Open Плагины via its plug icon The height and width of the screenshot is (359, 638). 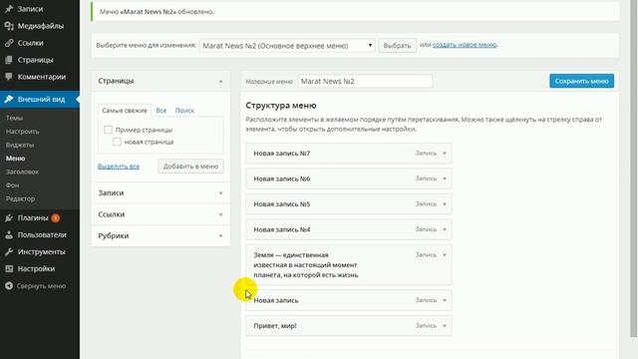(9, 217)
